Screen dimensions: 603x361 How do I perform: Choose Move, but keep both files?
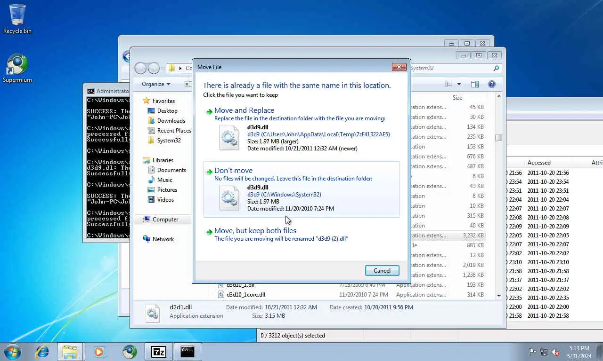301,235
